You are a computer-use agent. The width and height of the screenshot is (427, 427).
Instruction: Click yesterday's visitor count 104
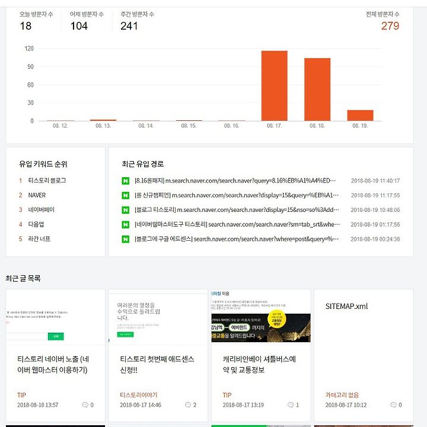[79, 26]
